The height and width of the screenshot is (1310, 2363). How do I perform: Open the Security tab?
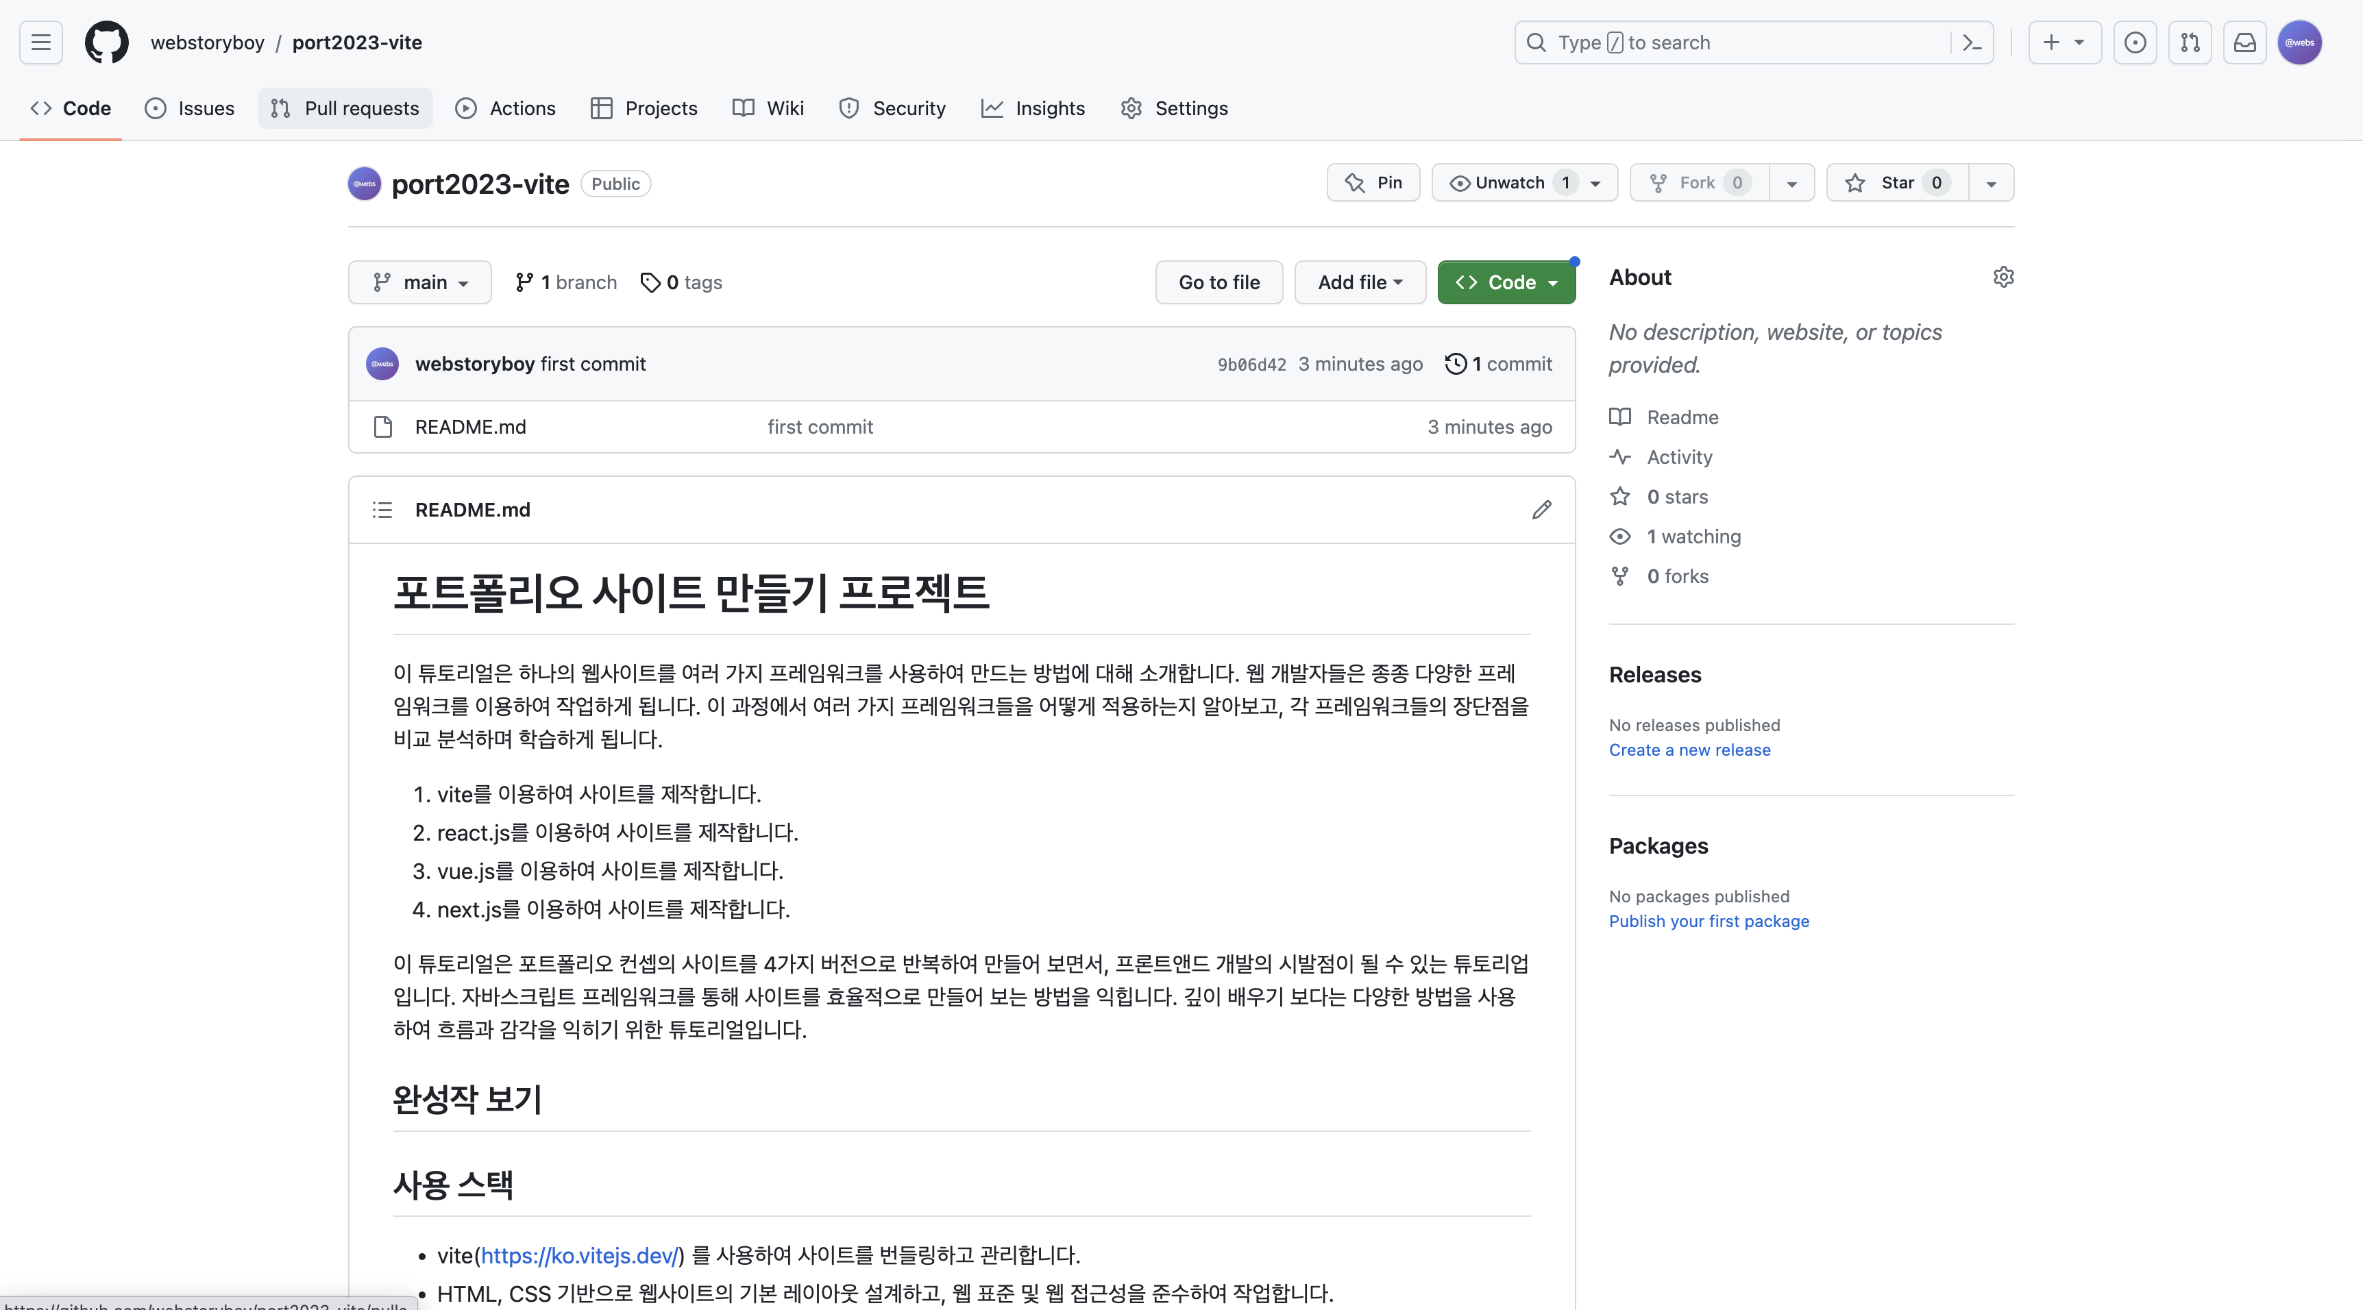892,108
